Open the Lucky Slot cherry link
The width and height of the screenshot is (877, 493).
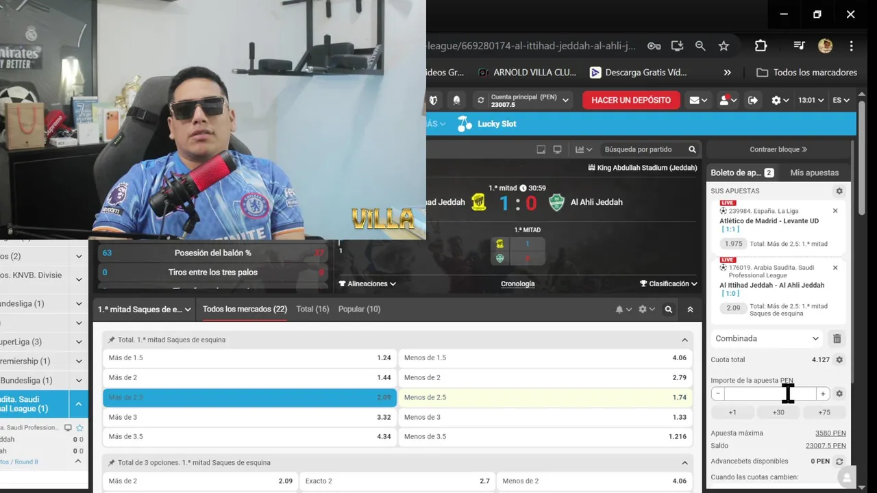487,124
